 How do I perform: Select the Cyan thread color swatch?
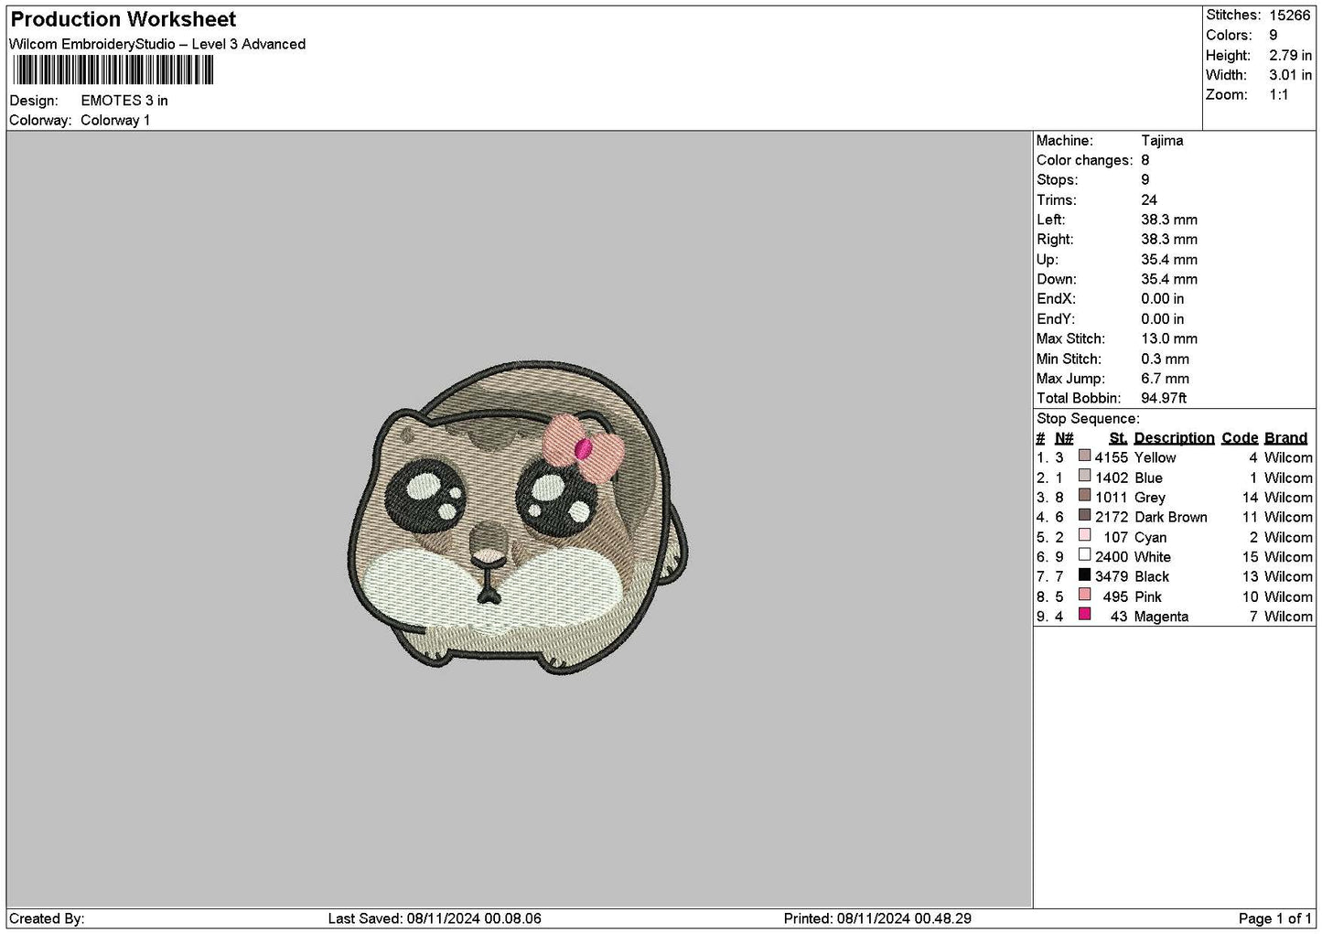(x=1084, y=536)
